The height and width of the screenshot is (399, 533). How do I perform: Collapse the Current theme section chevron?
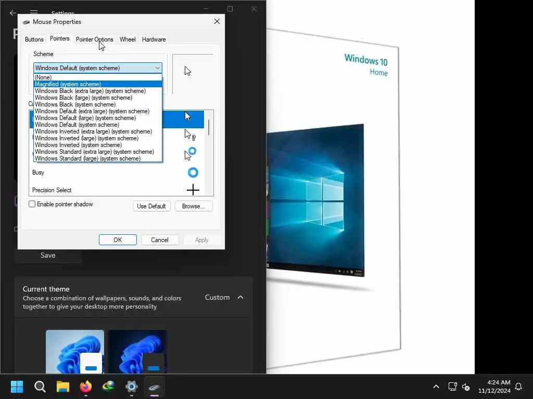click(240, 297)
